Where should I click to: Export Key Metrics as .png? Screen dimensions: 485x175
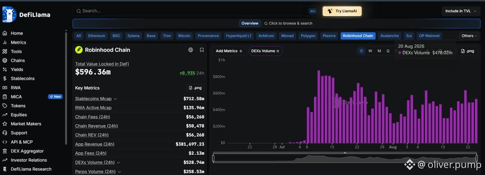[x=195, y=88]
